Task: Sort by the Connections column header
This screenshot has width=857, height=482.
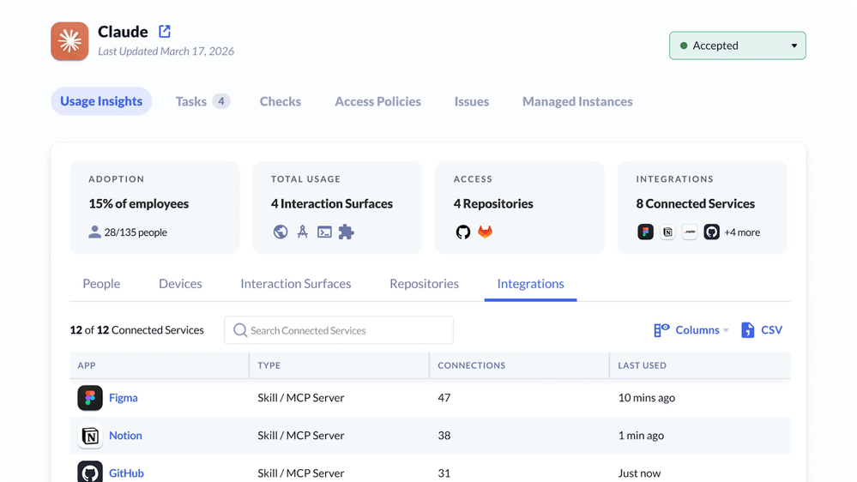Action: [472, 365]
